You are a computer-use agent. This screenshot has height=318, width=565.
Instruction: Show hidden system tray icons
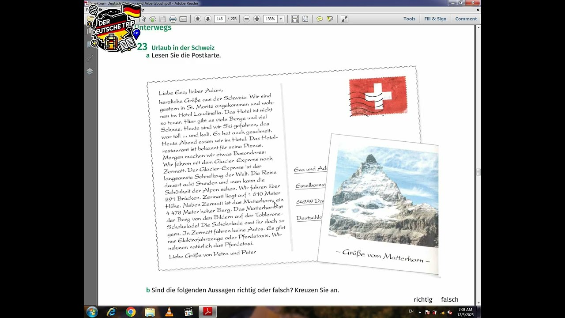[420, 312]
